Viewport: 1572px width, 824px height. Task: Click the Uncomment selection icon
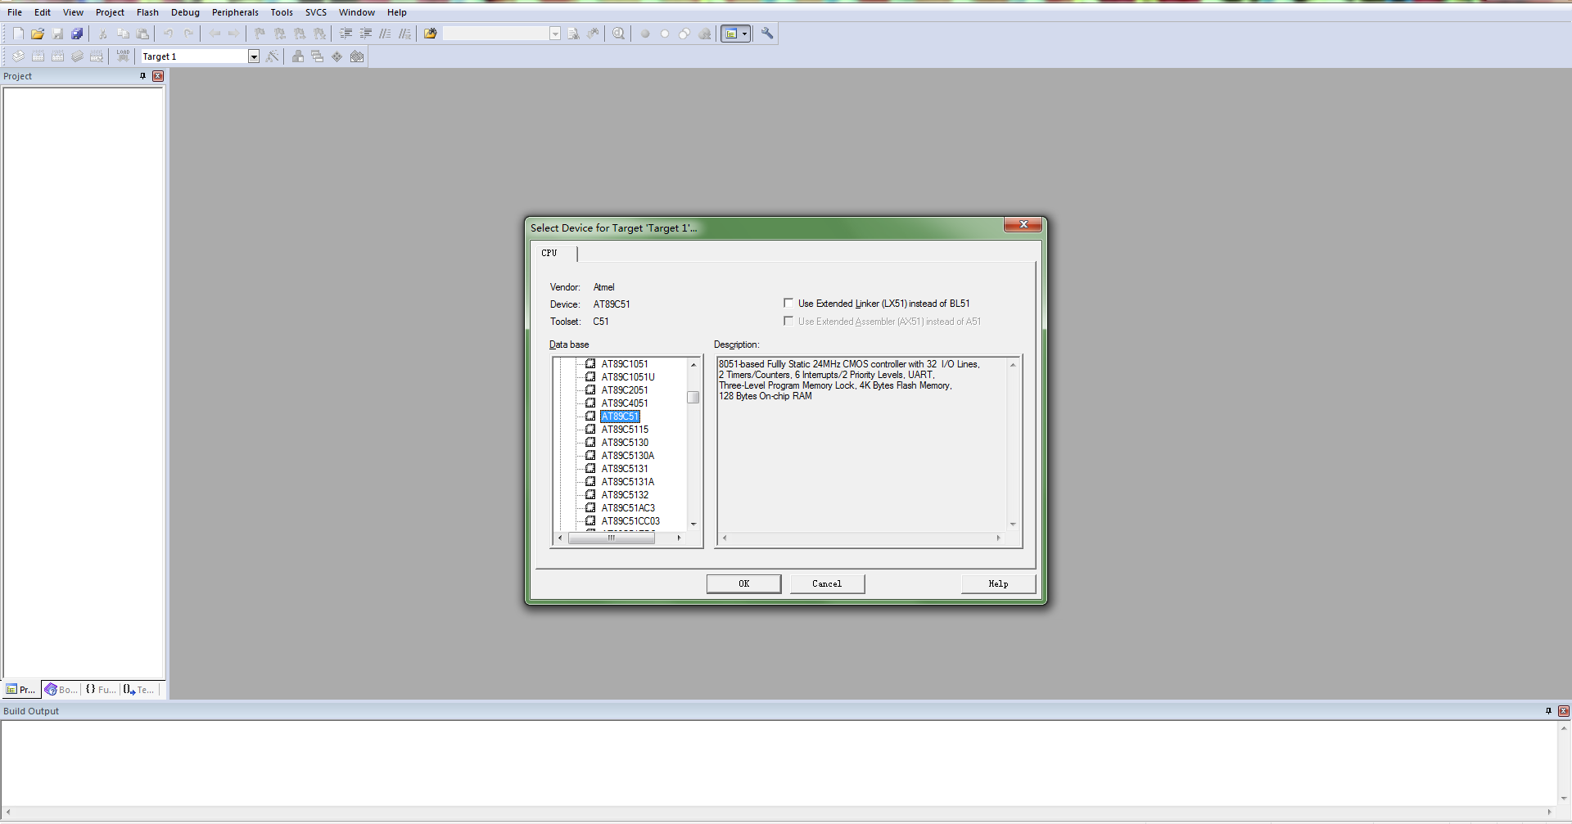point(405,34)
